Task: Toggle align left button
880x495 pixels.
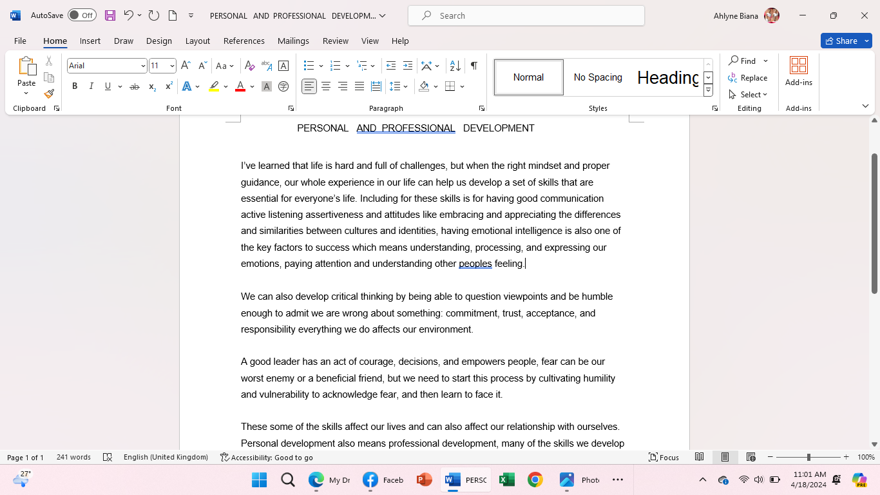Action: point(309,86)
